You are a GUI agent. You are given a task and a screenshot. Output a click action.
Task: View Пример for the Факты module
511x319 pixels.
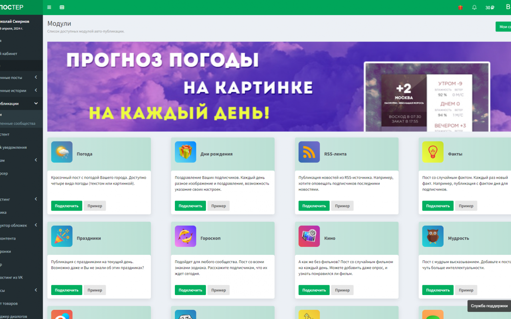click(x=466, y=206)
